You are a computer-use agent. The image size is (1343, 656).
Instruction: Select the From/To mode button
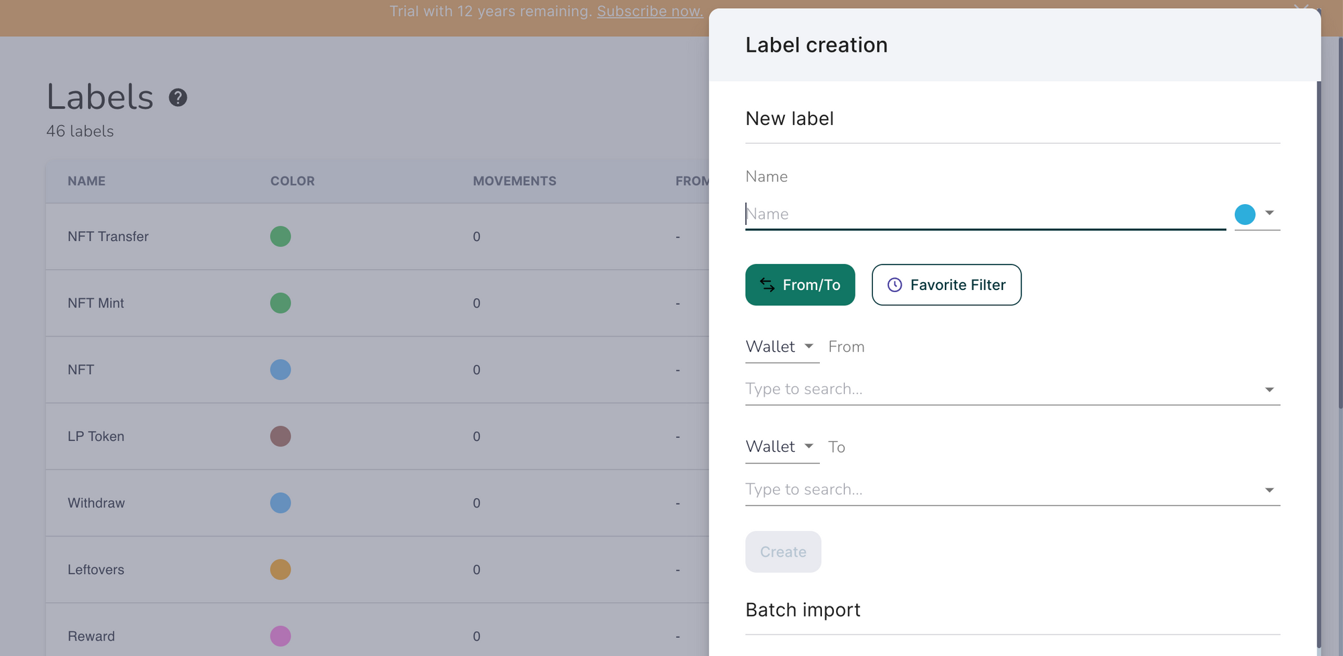[800, 285]
